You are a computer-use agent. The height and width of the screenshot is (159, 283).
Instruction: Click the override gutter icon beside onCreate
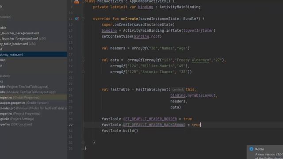click(76, 19)
